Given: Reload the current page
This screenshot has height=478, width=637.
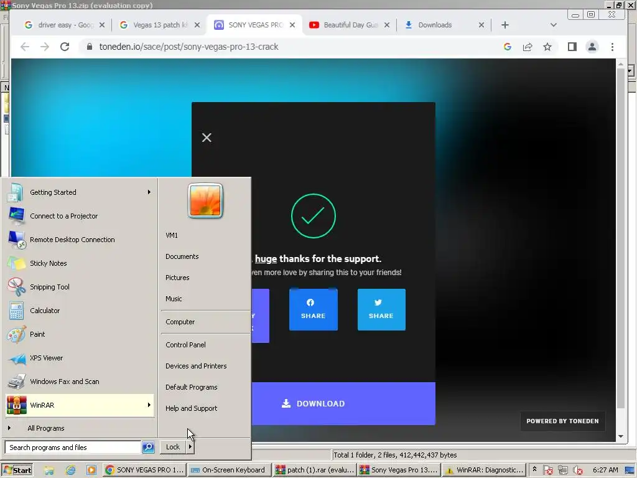Looking at the screenshot, I should click(x=65, y=47).
